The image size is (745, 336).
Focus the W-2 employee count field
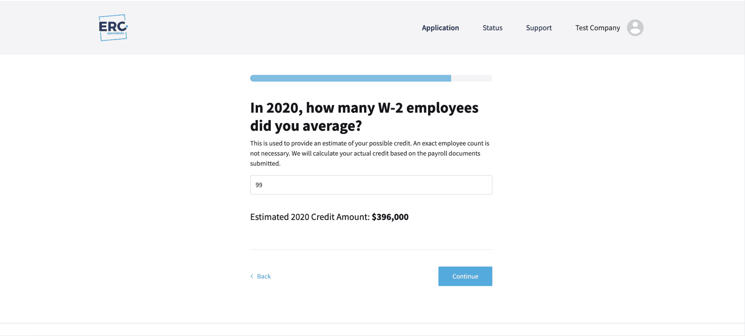[x=371, y=185]
